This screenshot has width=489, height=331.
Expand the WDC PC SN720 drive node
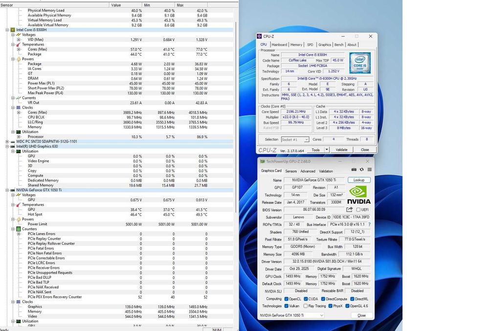(x=7, y=141)
